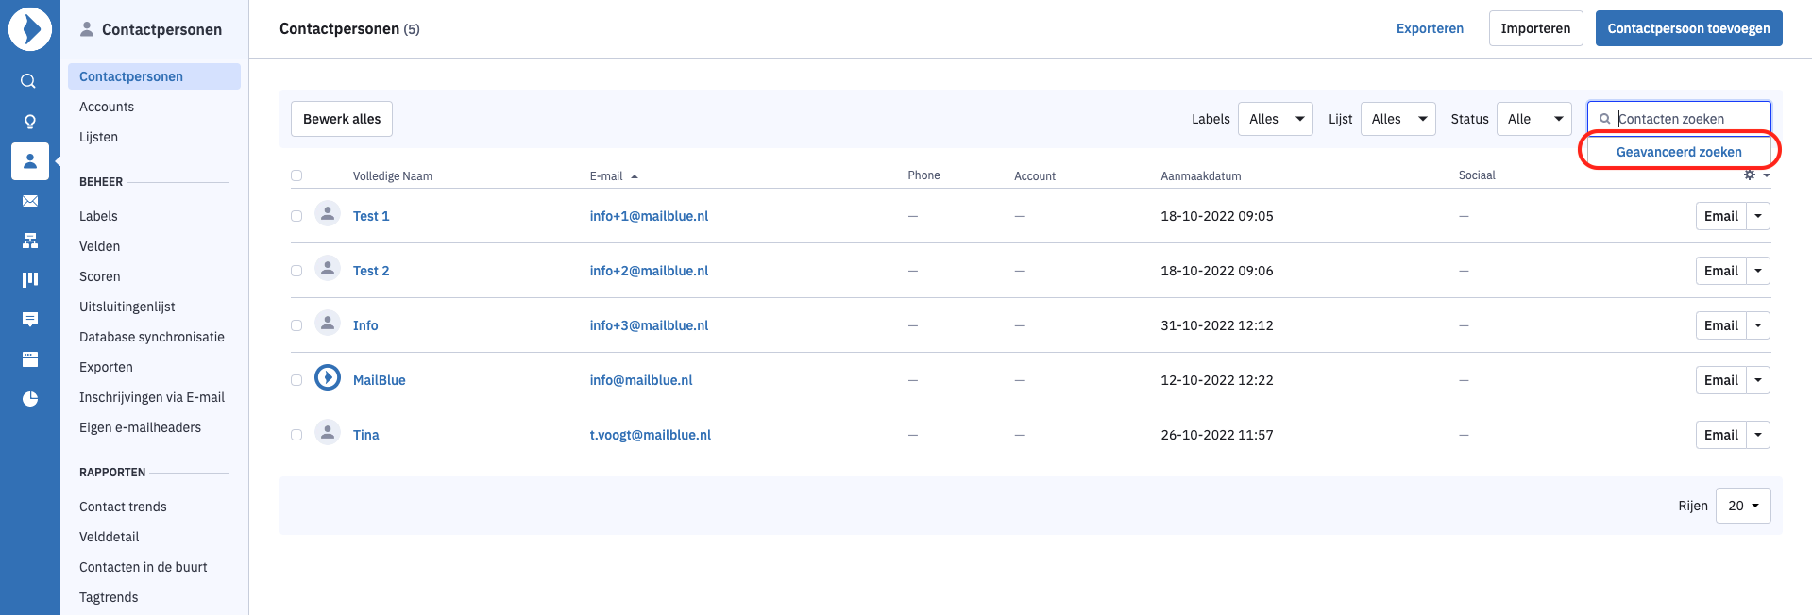Open Contacten in de buurt report

[x=144, y=567]
